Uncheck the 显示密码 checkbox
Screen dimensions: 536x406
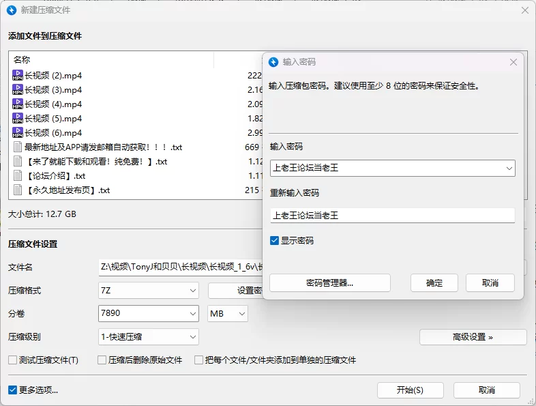point(274,241)
